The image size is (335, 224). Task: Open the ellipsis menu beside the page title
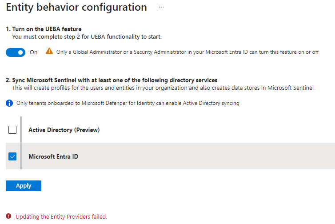(x=161, y=7)
